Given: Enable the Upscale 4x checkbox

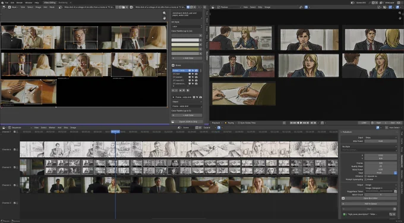Looking at the screenshot, I should 365,177.
